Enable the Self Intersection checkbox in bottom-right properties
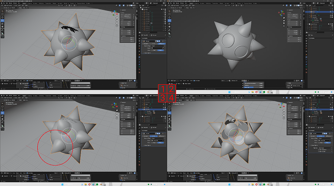The height and width of the screenshot is (186, 334). coord(319,150)
